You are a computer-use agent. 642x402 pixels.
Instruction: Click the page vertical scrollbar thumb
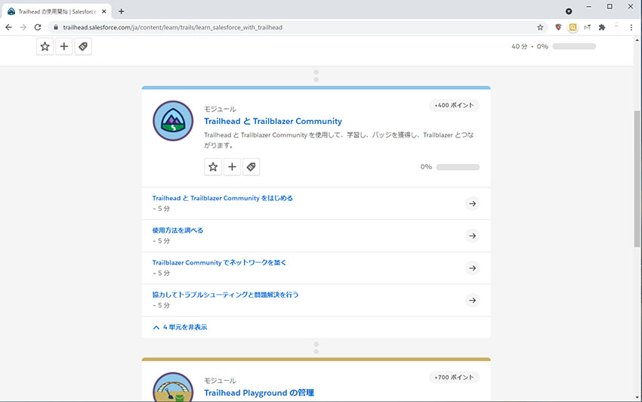click(637, 178)
